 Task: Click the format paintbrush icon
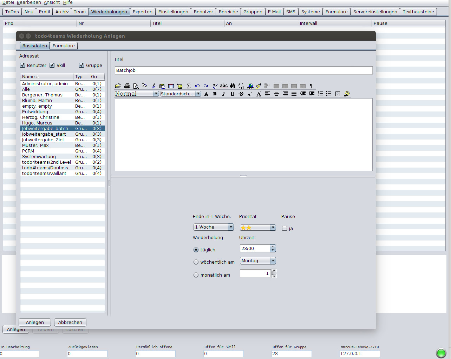[259, 86]
